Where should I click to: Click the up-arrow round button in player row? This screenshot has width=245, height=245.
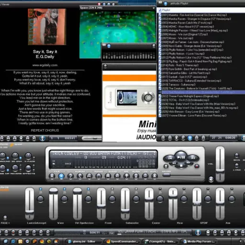pos(126,176)
